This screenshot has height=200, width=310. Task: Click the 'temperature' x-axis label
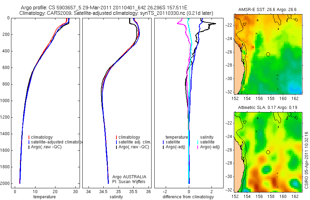44,197
